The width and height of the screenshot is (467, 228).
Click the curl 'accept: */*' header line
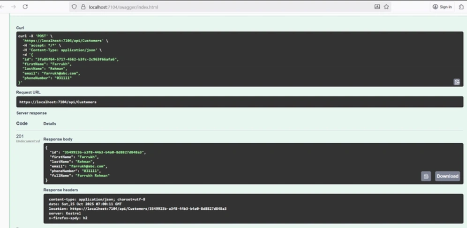[42, 45]
